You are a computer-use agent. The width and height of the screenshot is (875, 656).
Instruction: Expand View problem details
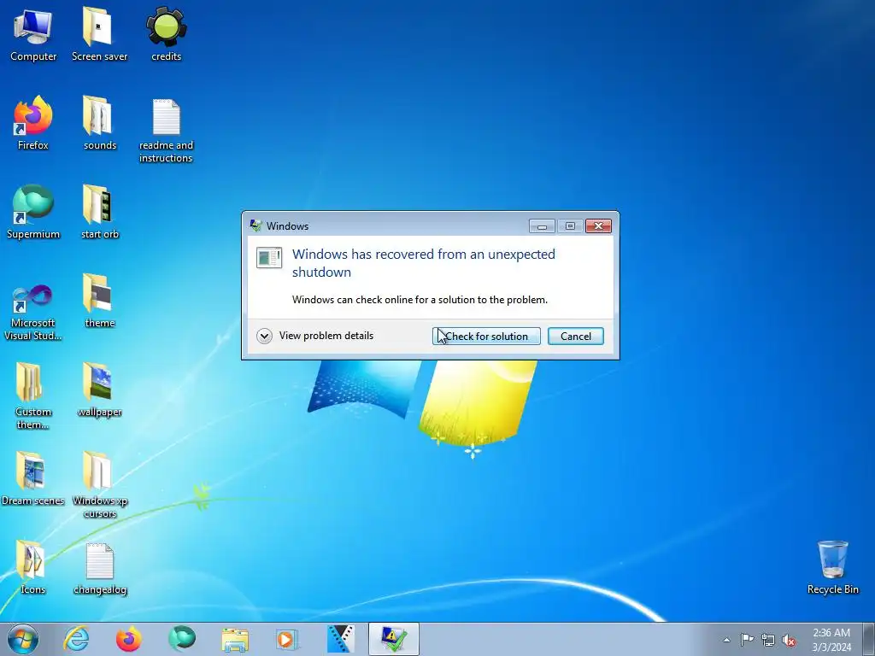pos(315,336)
